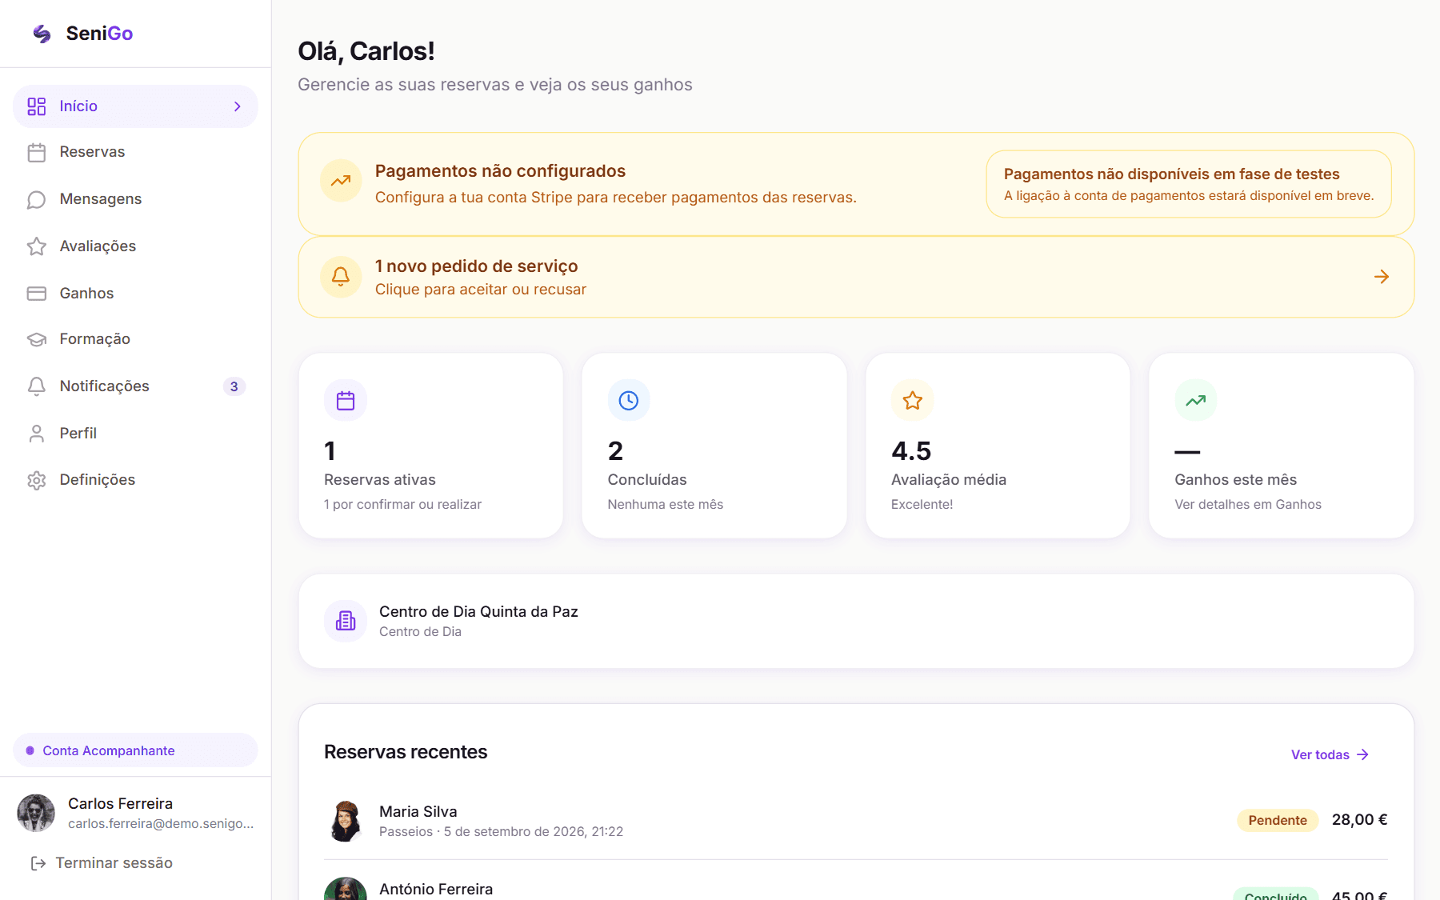Click the Pagamentos não disponíveis em fase de testes notice
The image size is (1440, 900).
[x=1189, y=184]
